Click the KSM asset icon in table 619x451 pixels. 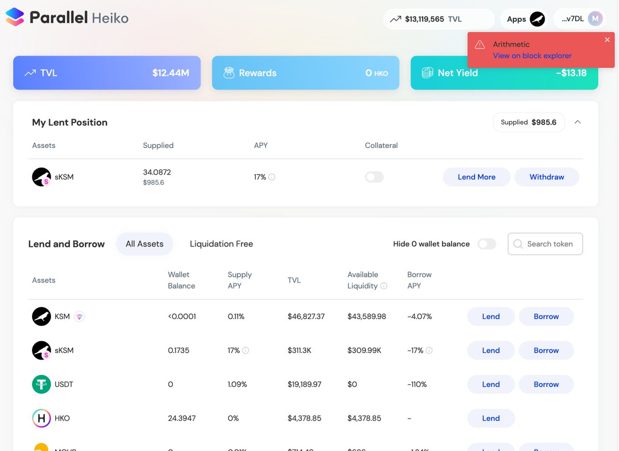tap(41, 316)
